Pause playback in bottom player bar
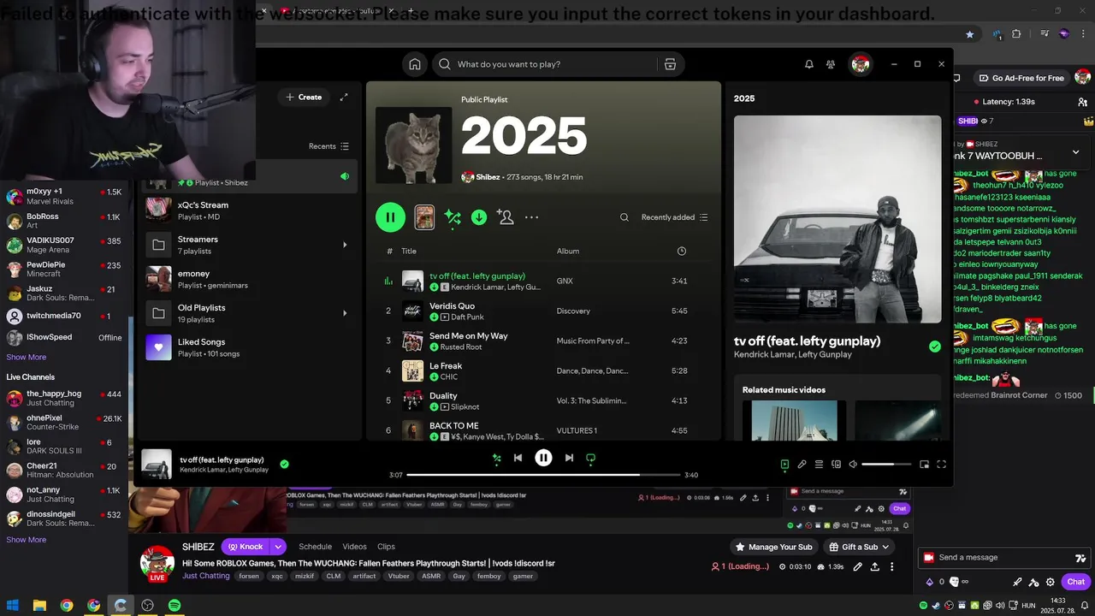The height and width of the screenshot is (616, 1095). (x=543, y=458)
